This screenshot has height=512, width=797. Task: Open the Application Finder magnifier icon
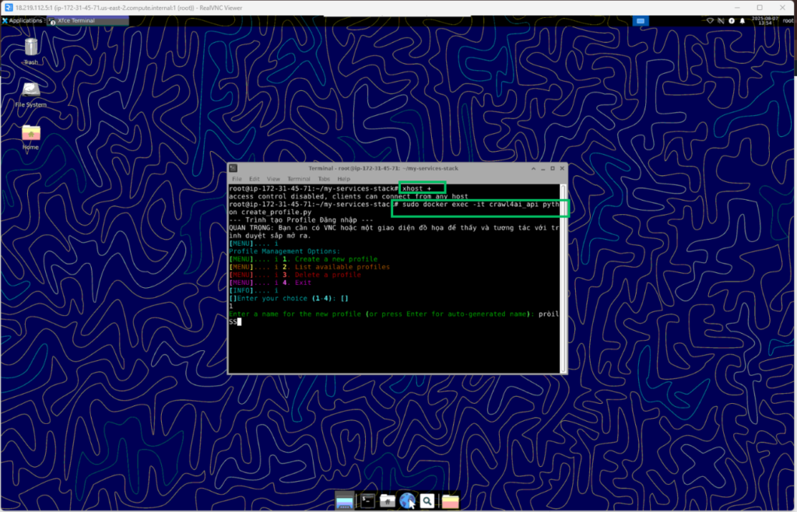click(x=427, y=502)
